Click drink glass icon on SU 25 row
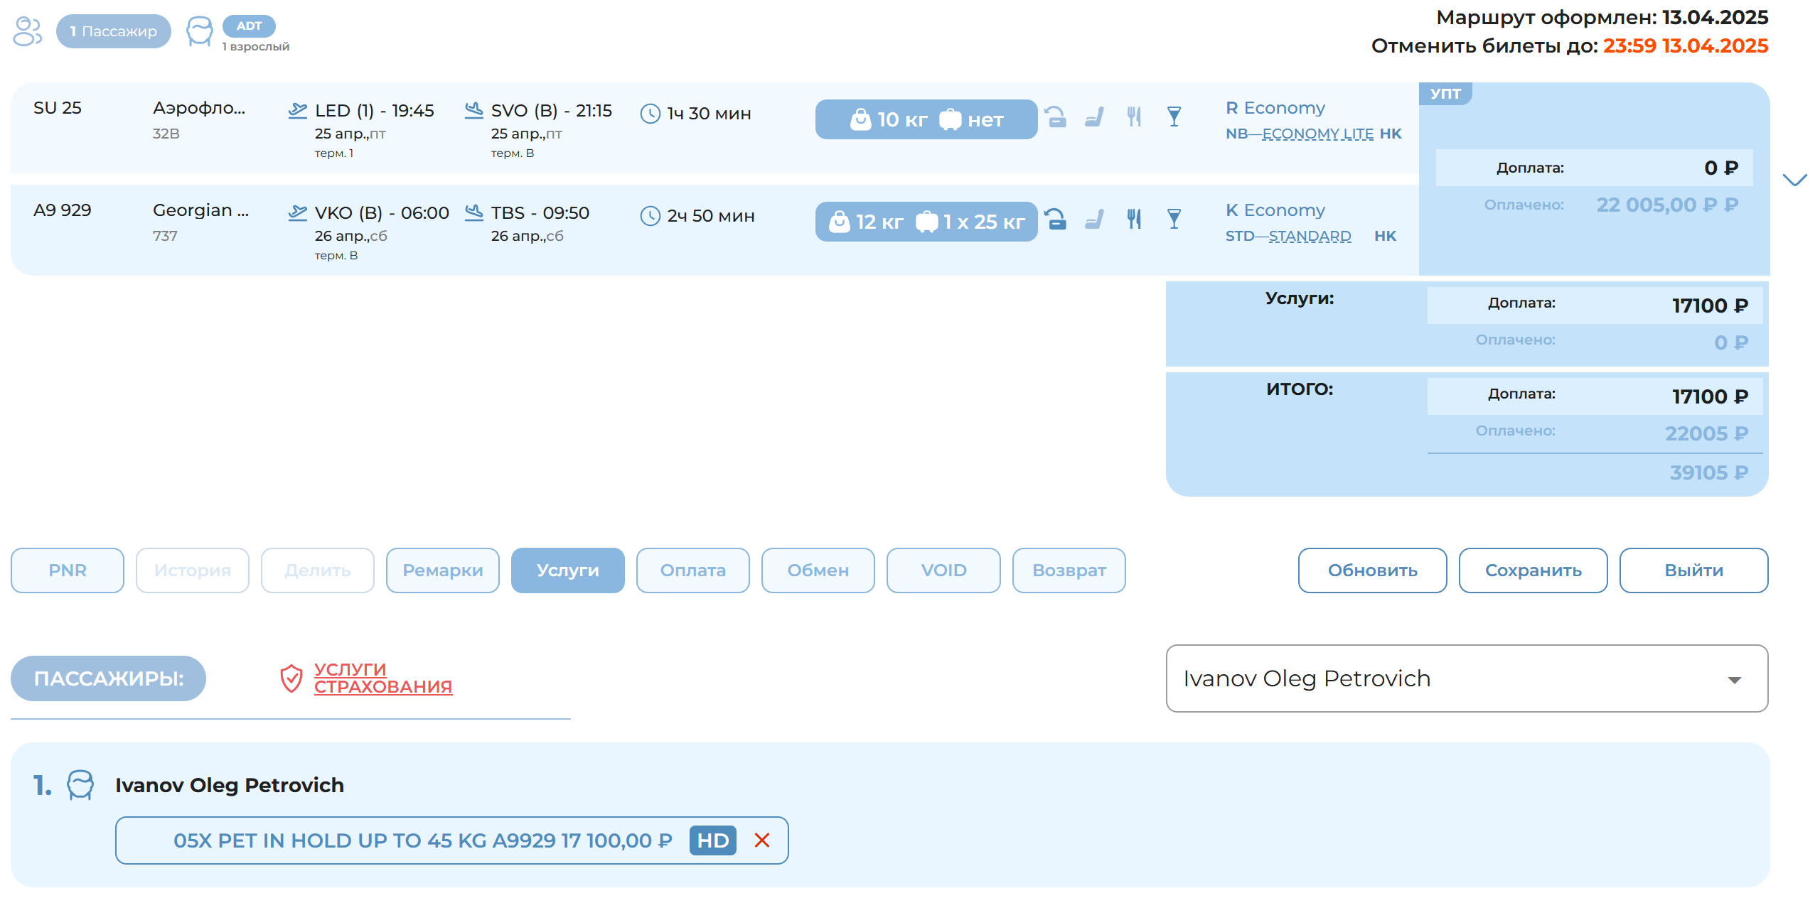1820x898 pixels. click(1174, 117)
